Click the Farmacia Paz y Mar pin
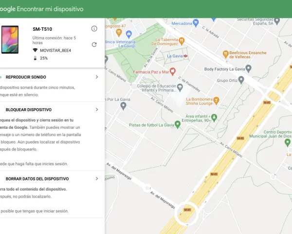Viewport: 292px width, 234px height. pyautogui.click(x=173, y=71)
